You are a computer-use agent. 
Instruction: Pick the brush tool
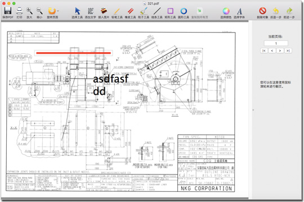[x=144, y=11]
